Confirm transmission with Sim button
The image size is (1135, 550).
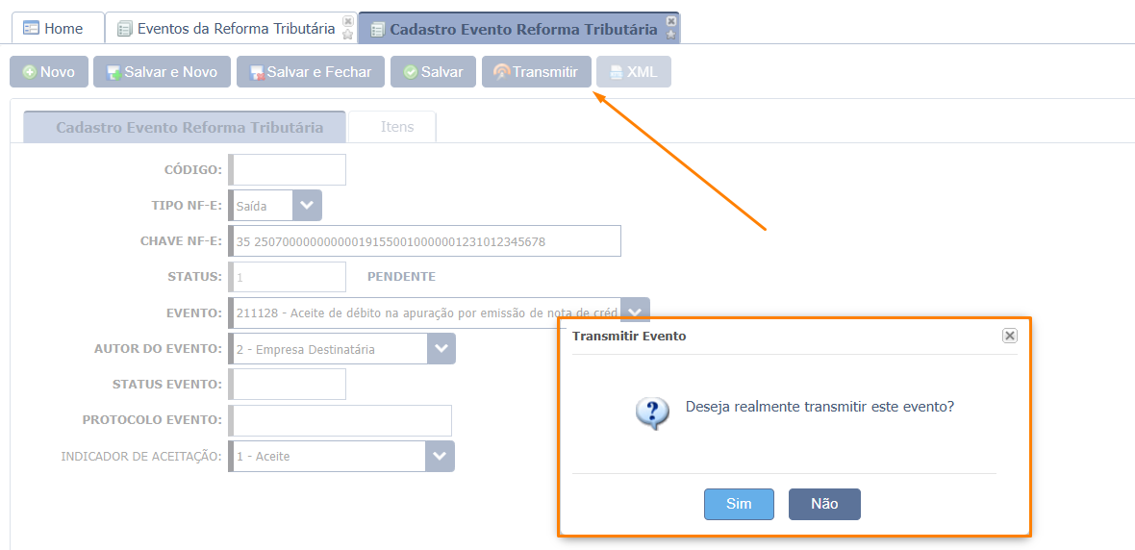739,505
